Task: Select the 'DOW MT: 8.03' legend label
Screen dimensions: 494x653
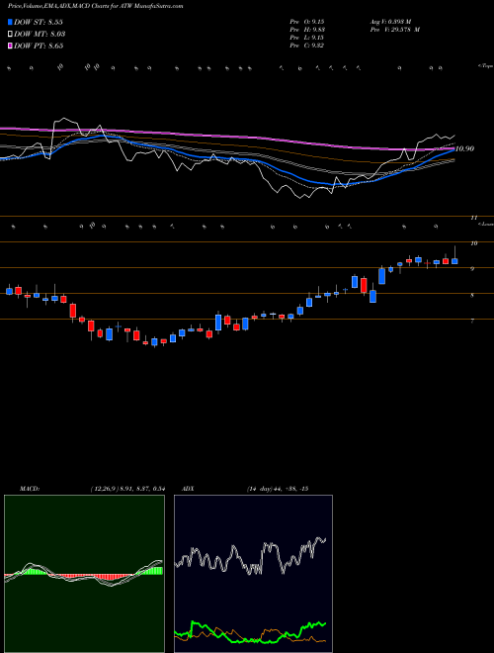Action: 40,35
